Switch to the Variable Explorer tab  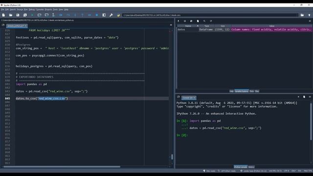click(x=242, y=91)
